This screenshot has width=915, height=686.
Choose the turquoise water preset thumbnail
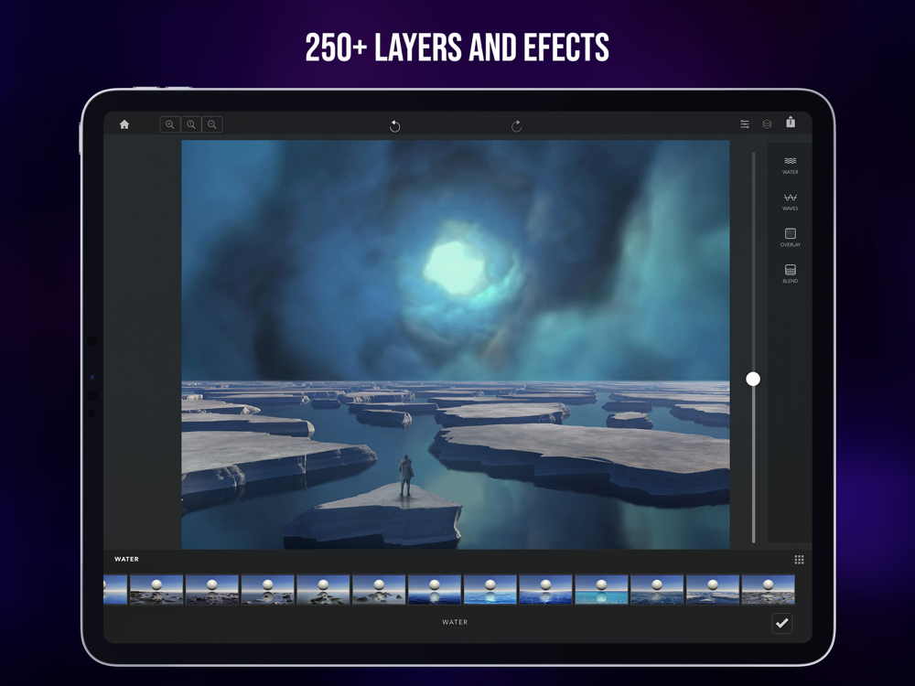pos(601,590)
